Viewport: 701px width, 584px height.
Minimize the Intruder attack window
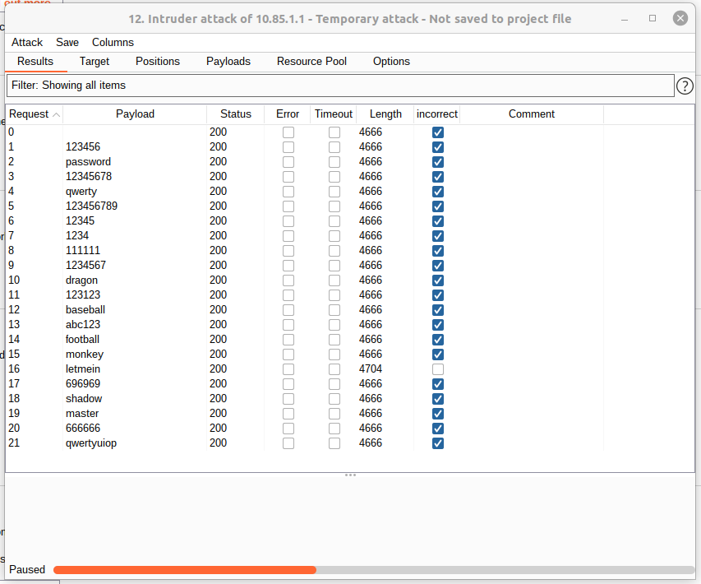click(627, 18)
